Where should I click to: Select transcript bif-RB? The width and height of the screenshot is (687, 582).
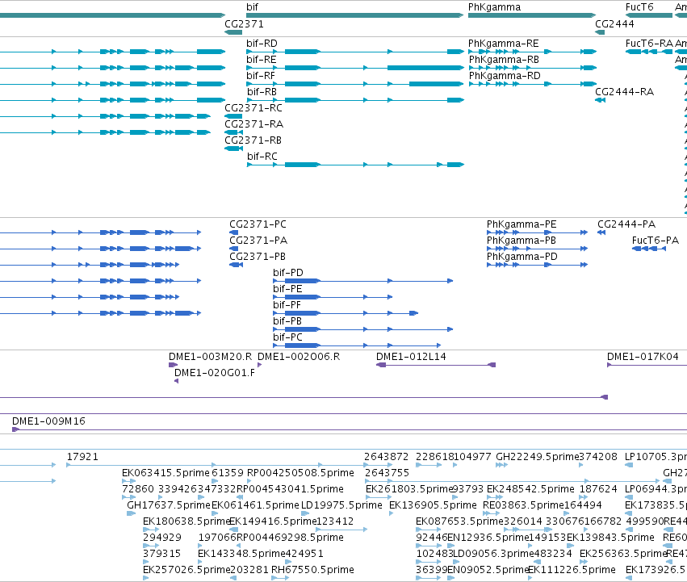pyautogui.click(x=262, y=92)
